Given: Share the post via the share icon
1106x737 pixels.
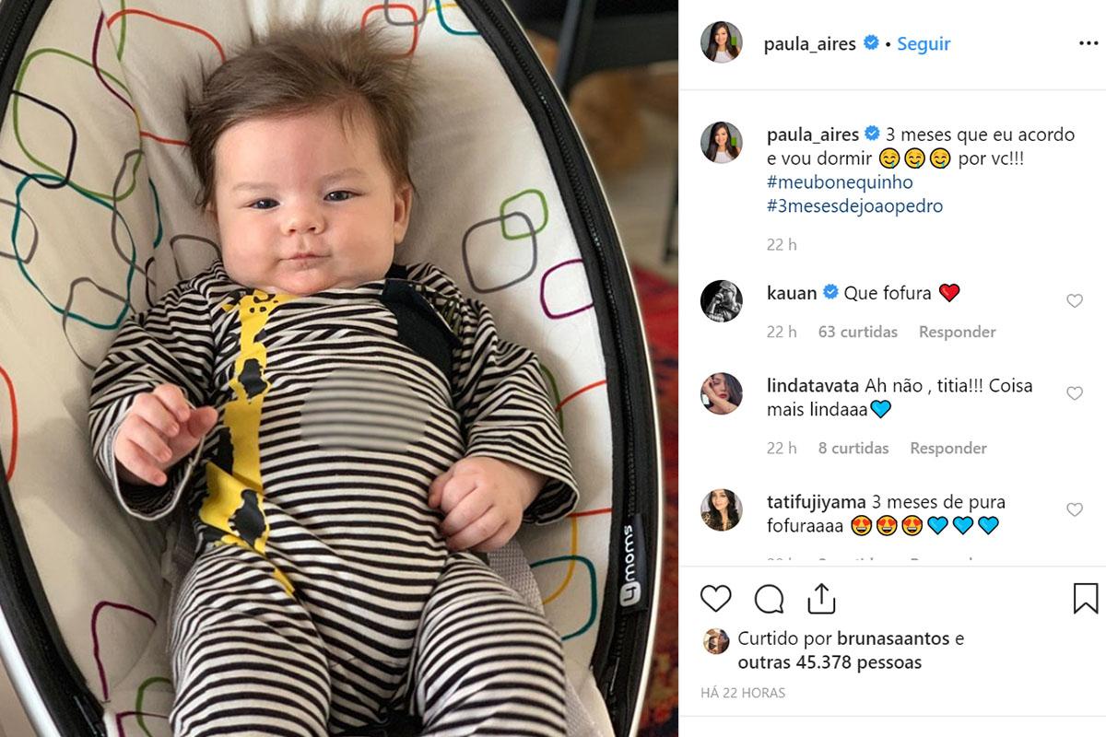Looking at the screenshot, I should (x=821, y=598).
